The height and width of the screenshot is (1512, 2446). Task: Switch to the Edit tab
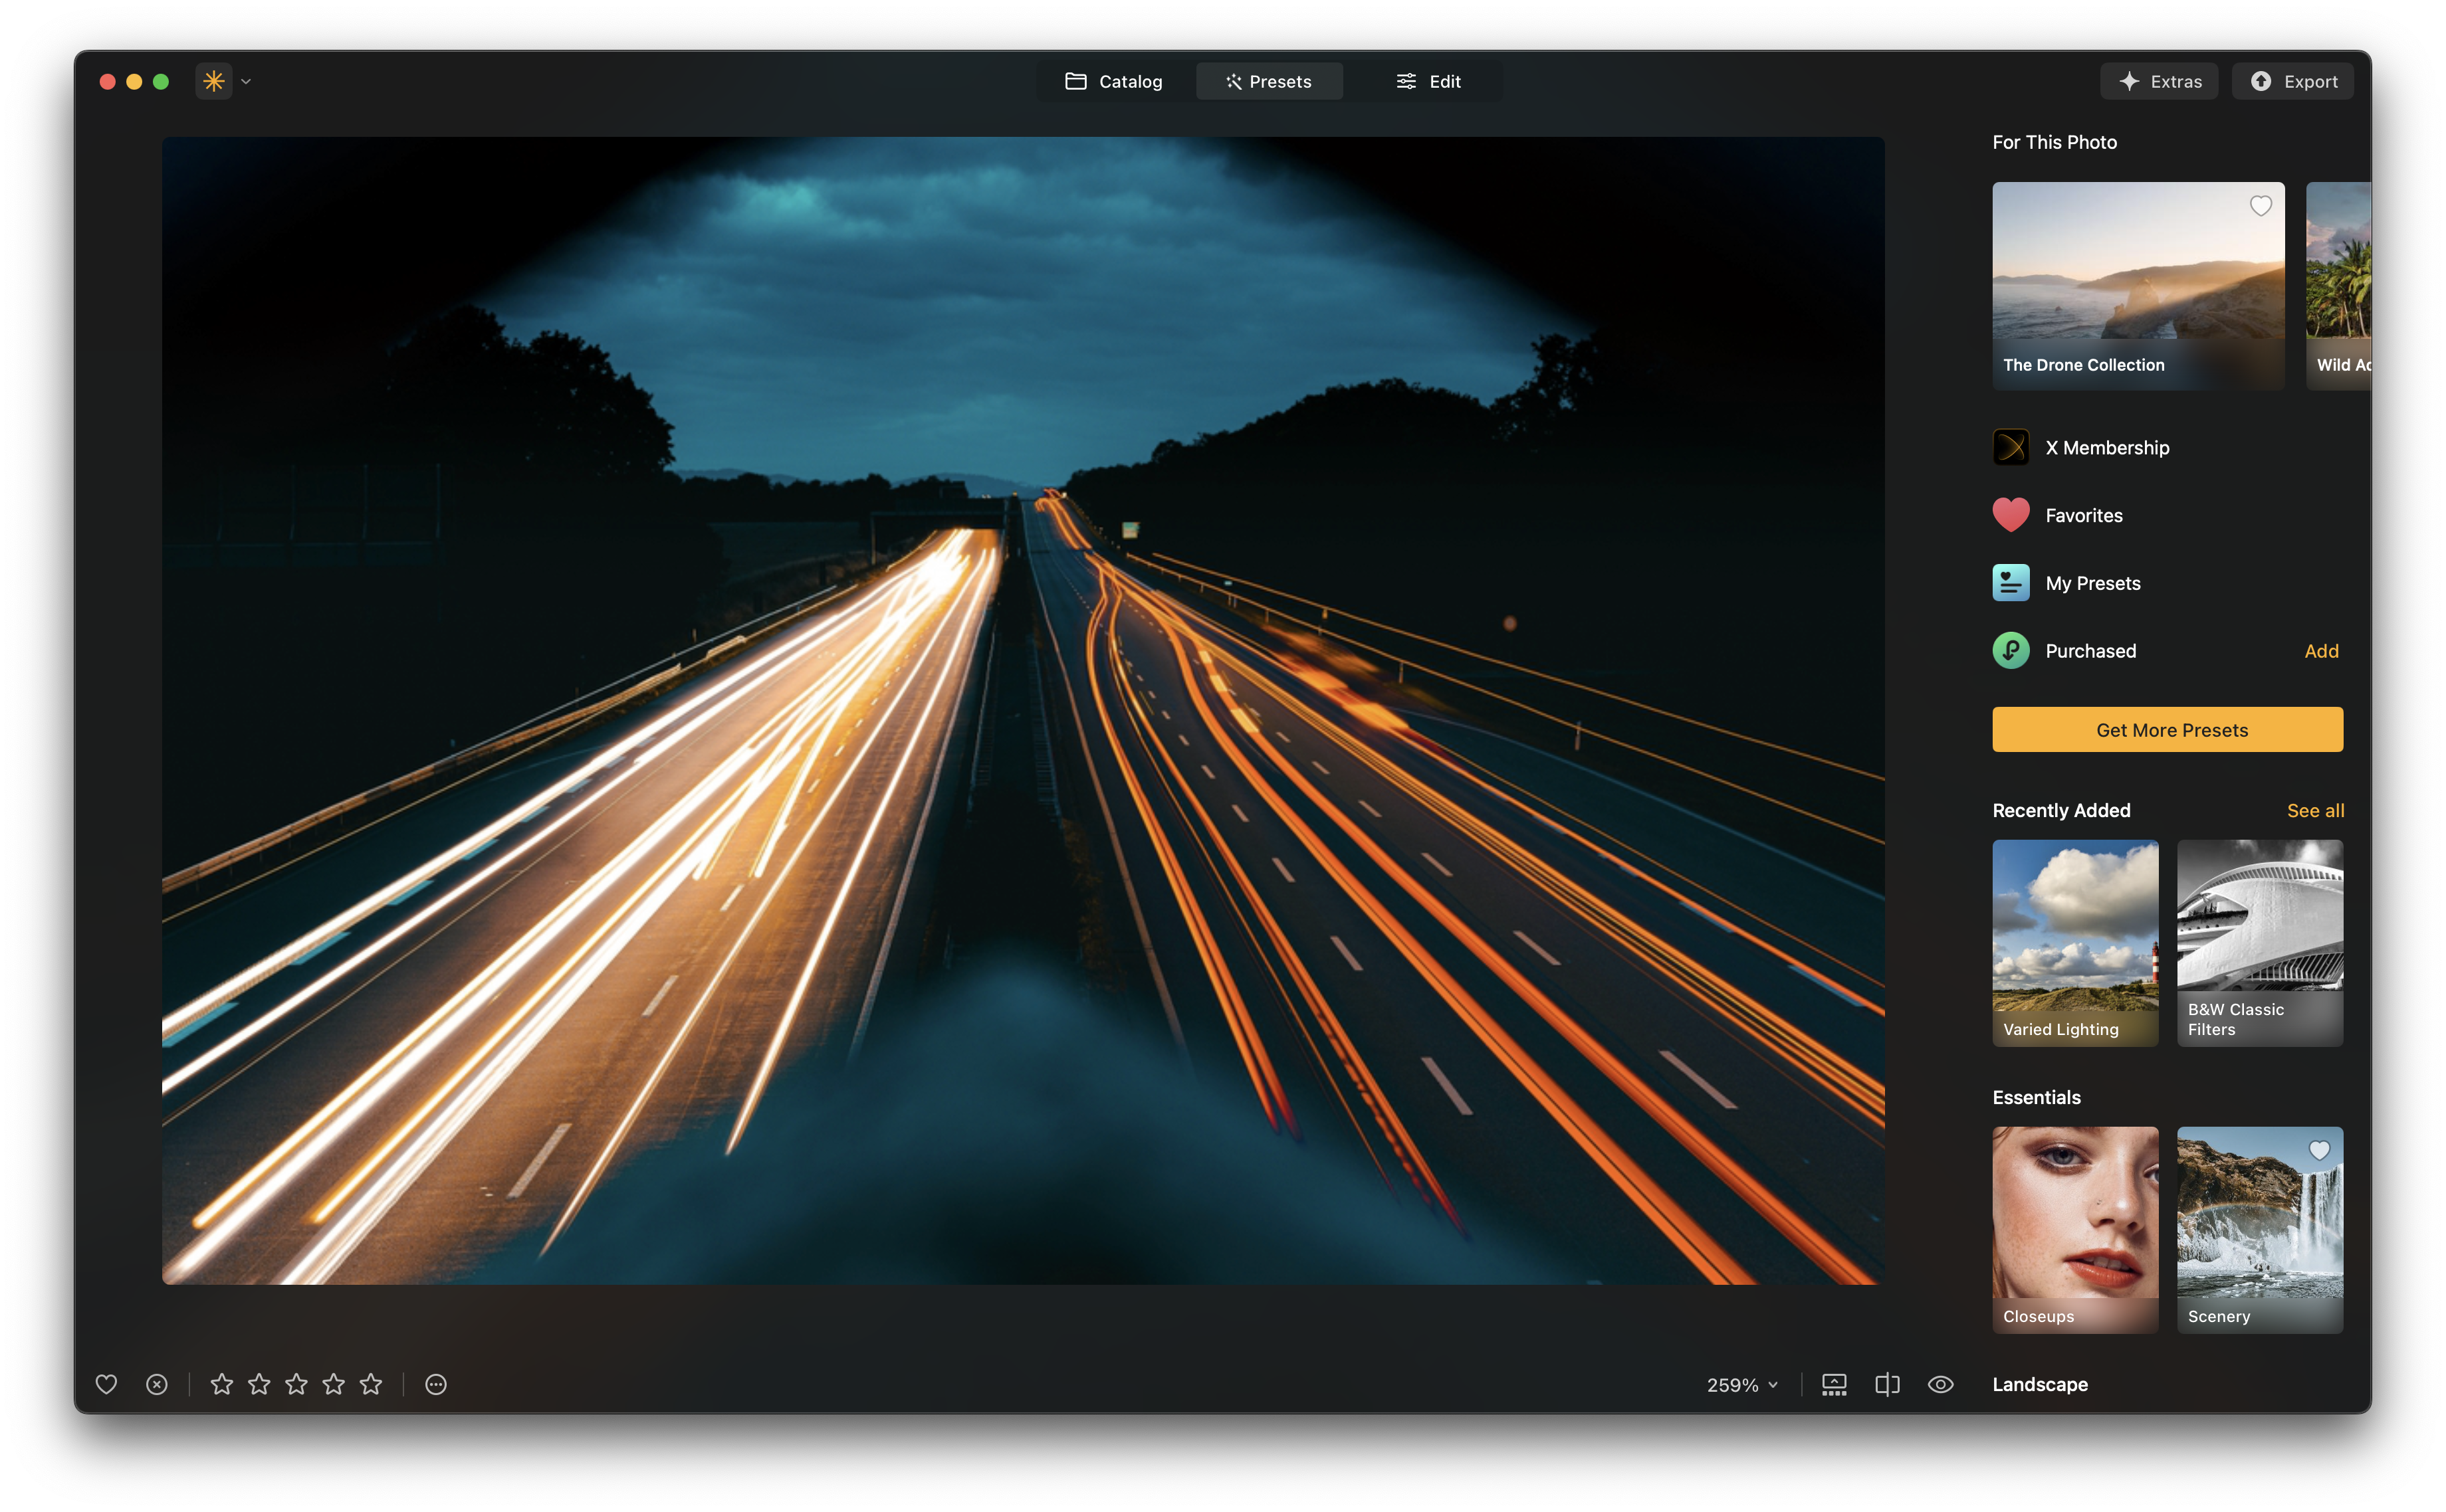point(1428,81)
